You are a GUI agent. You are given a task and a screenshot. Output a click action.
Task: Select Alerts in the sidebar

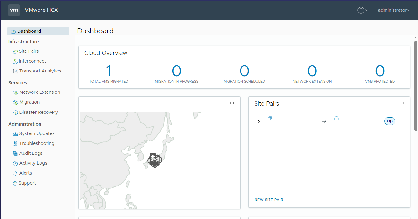[25, 173]
